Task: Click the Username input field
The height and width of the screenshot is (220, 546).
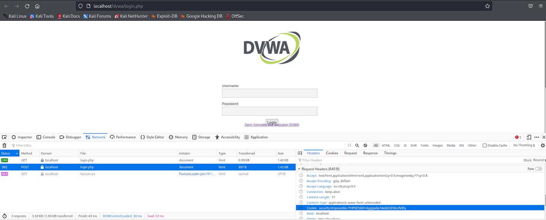Action: coord(270,93)
